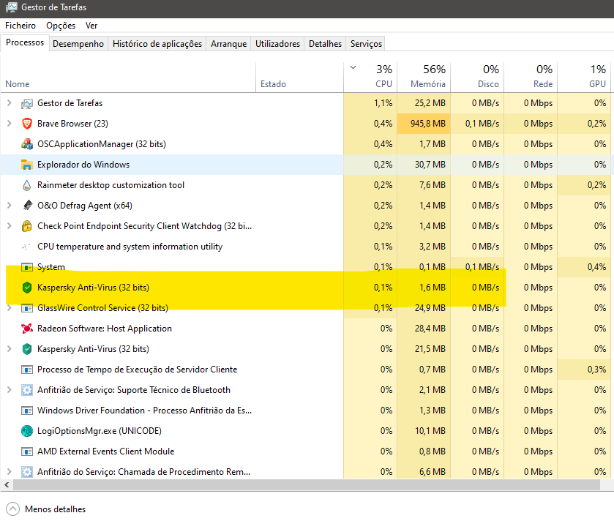Screen dimensions: 614x521
Task: Click the horizontal scrollbar track
Action: (x=307, y=485)
